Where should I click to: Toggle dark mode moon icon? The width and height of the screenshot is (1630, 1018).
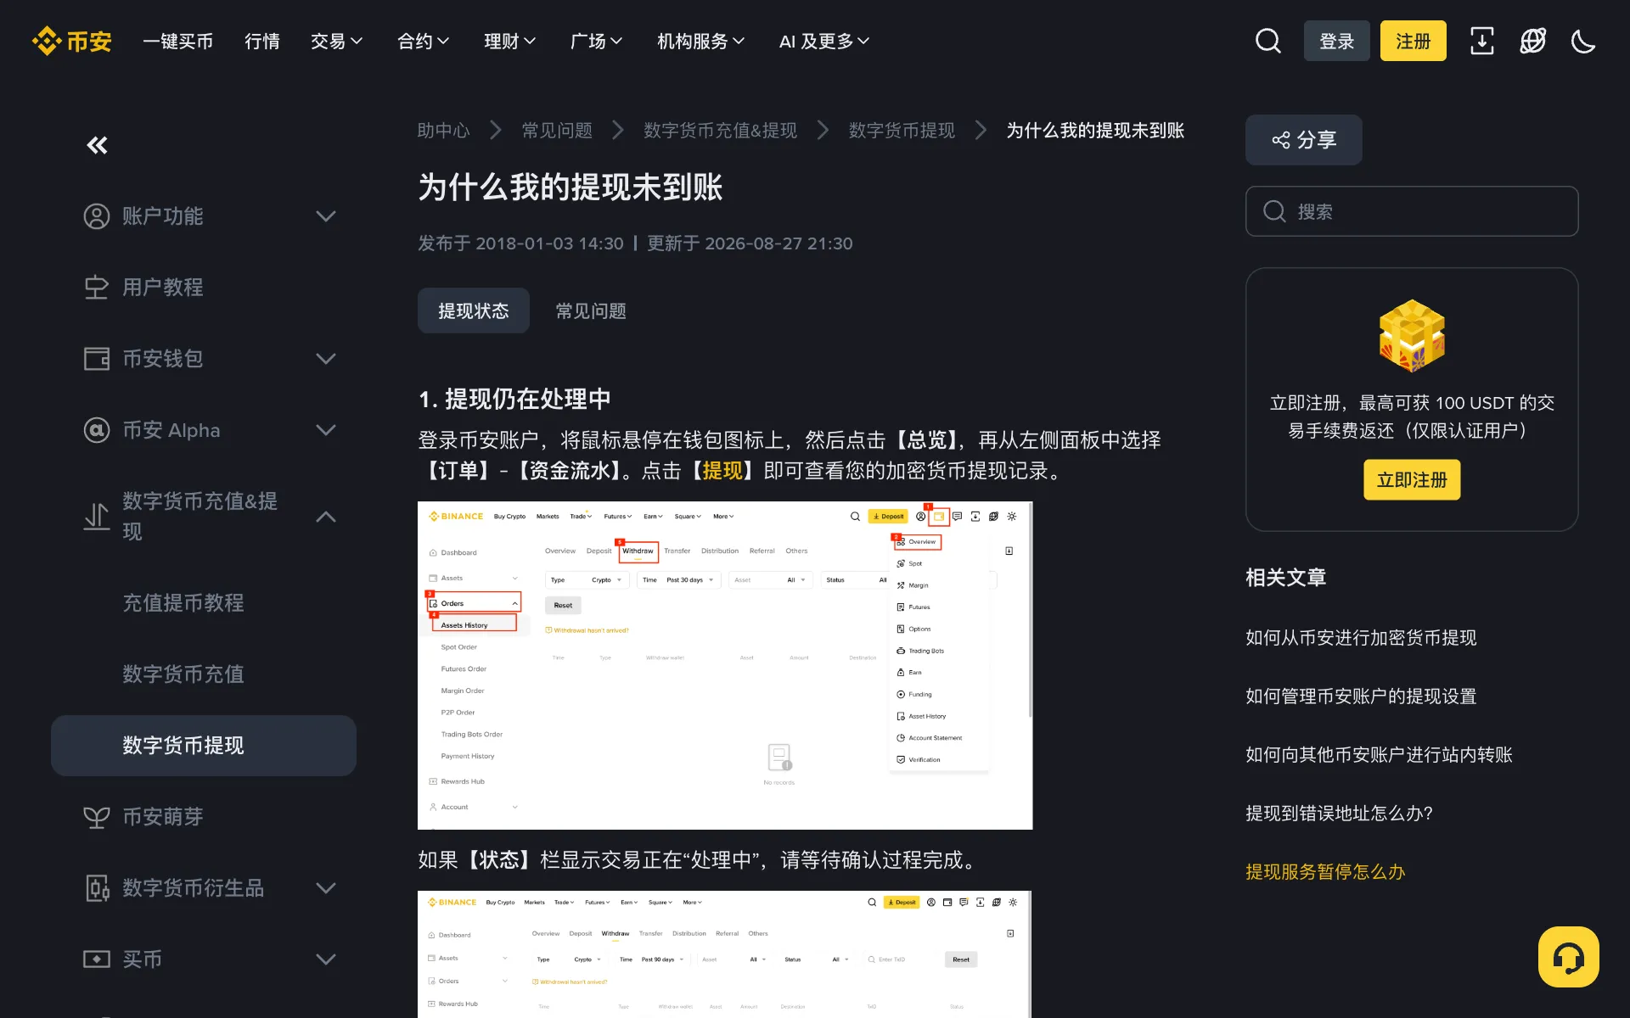tap(1583, 41)
